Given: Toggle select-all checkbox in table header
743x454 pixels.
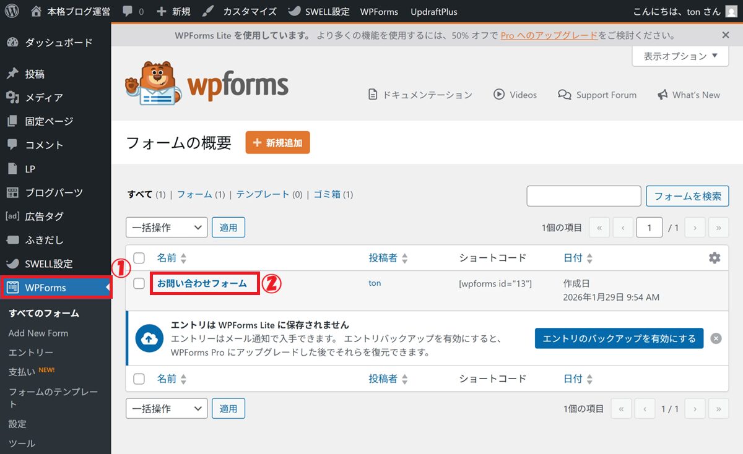Looking at the screenshot, I should [139, 258].
